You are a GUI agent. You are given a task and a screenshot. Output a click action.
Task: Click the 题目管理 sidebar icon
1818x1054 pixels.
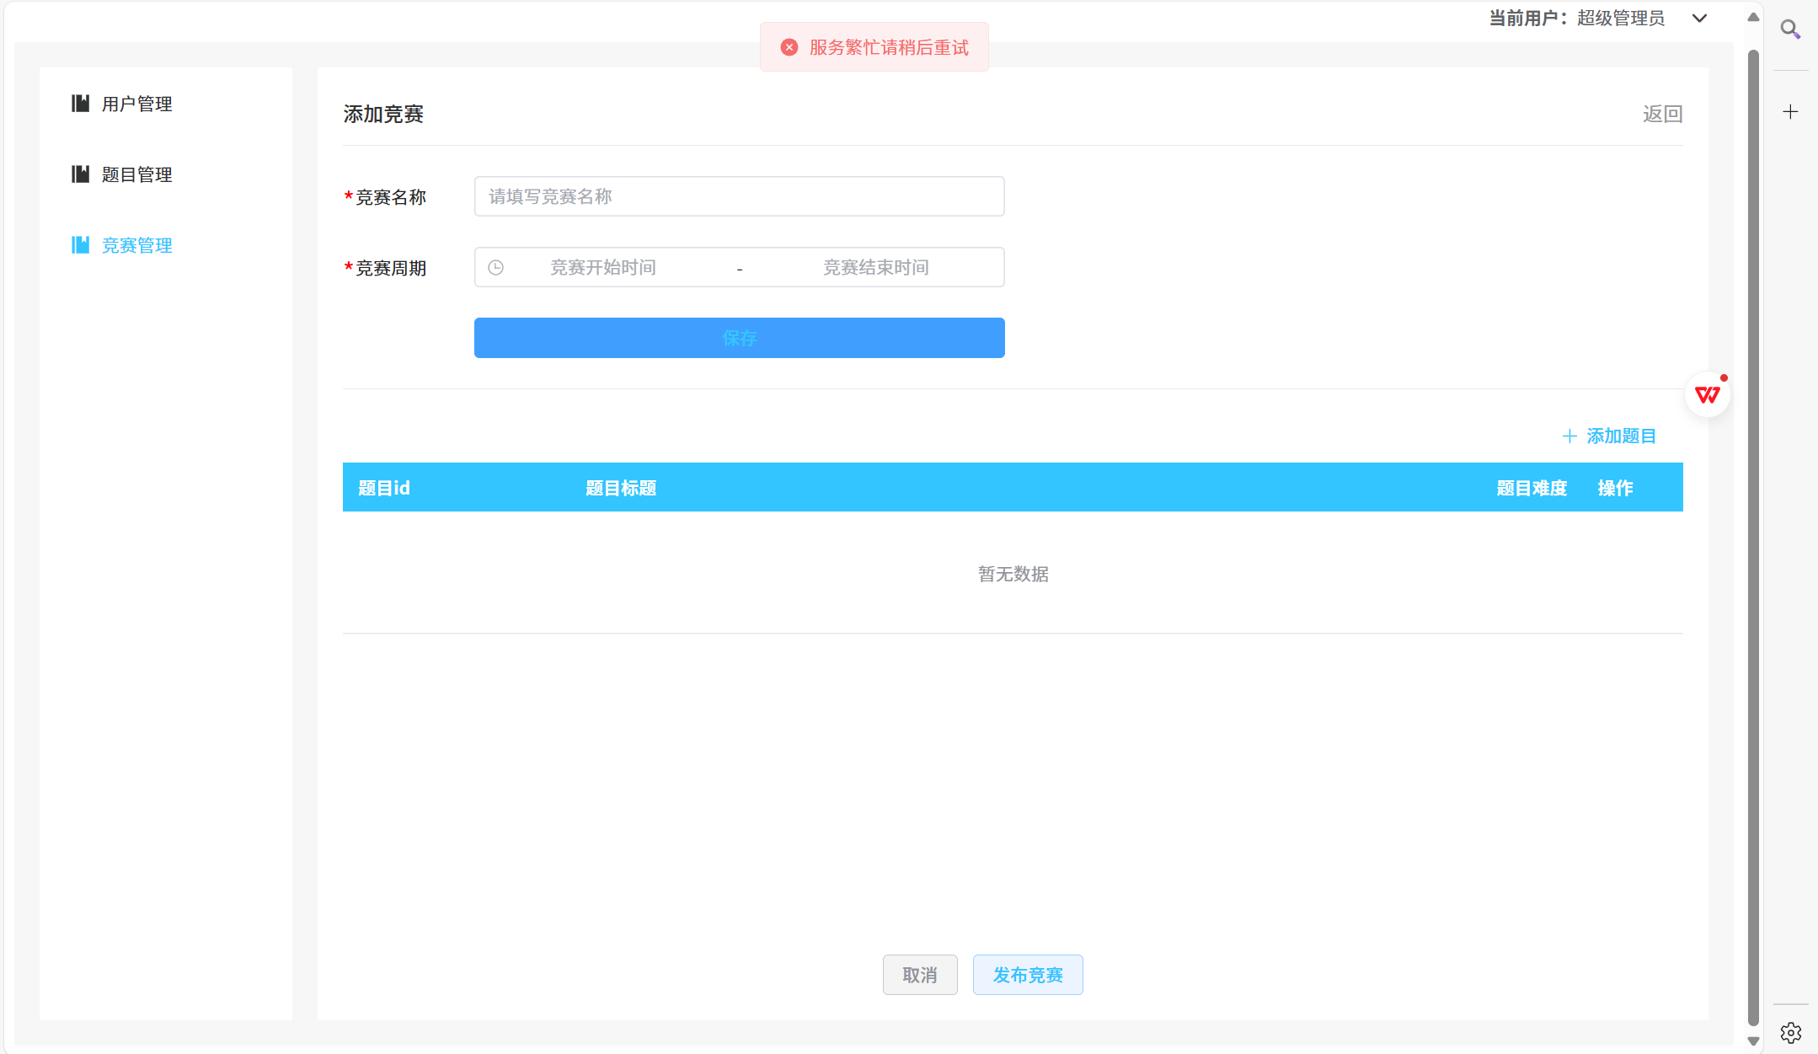[x=80, y=174]
